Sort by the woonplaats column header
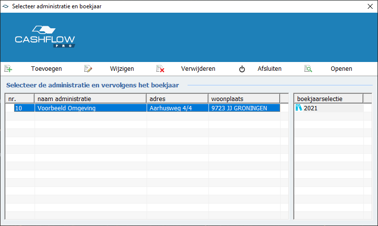The image size is (378, 226). 244,99
